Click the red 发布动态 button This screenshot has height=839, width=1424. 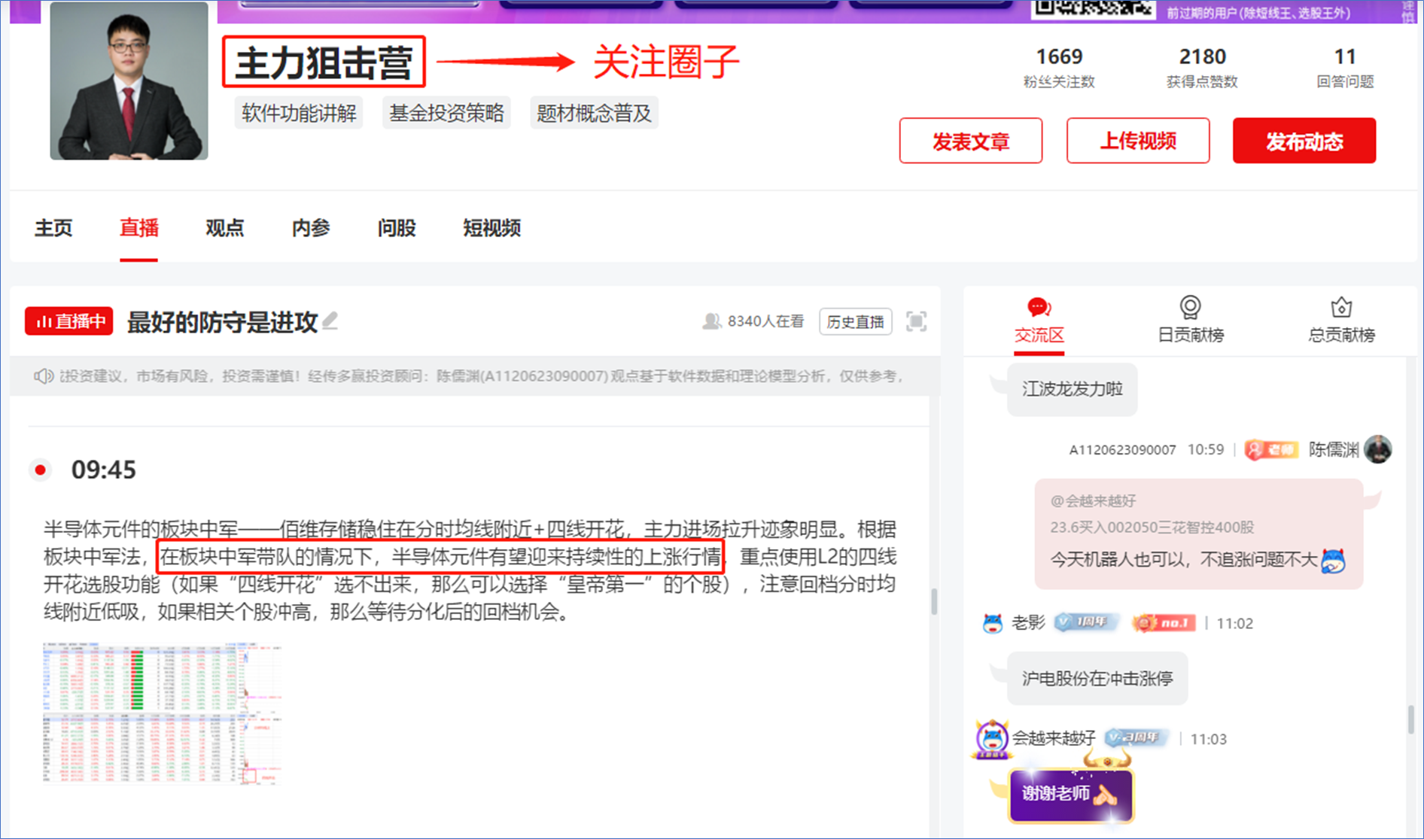(x=1304, y=141)
